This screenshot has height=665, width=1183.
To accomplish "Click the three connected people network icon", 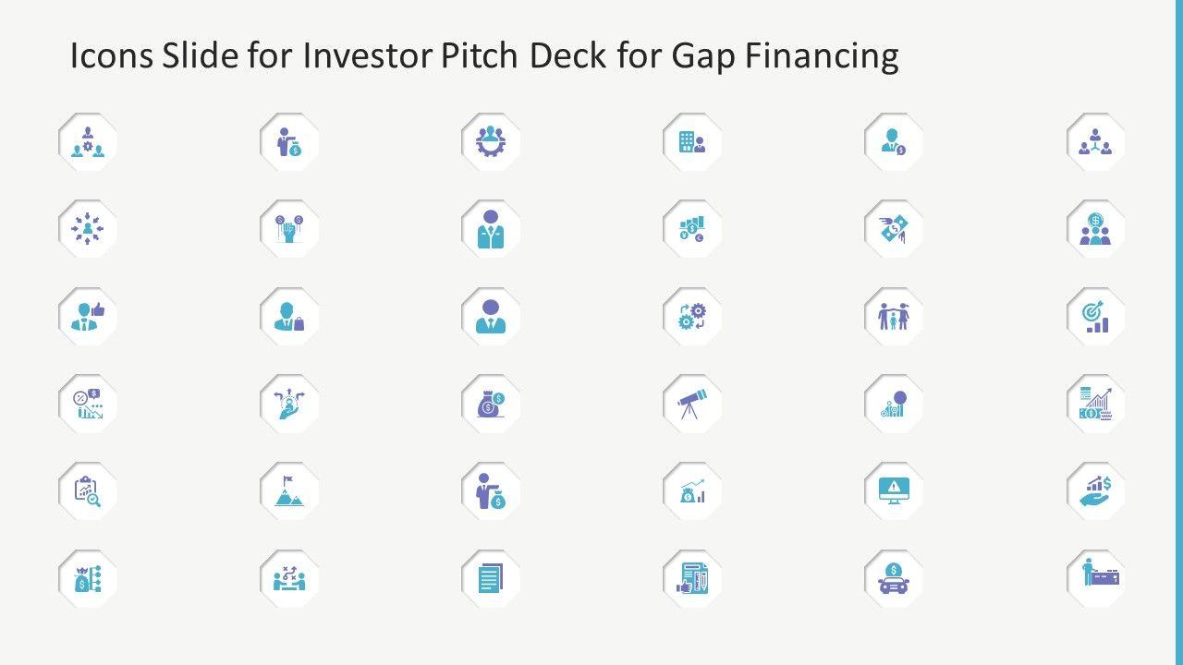I will (1096, 141).
